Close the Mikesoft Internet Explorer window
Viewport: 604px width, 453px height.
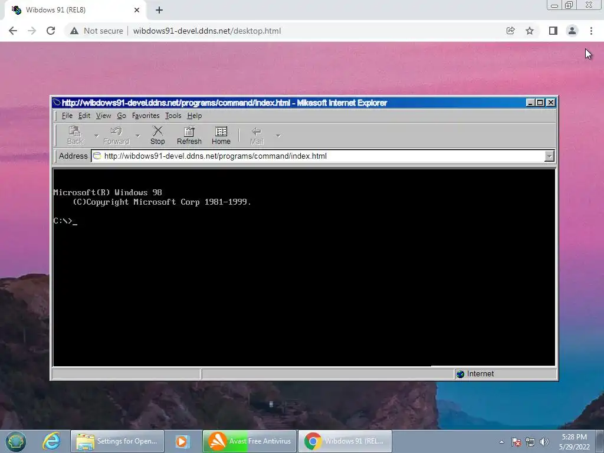pos(552,103)
